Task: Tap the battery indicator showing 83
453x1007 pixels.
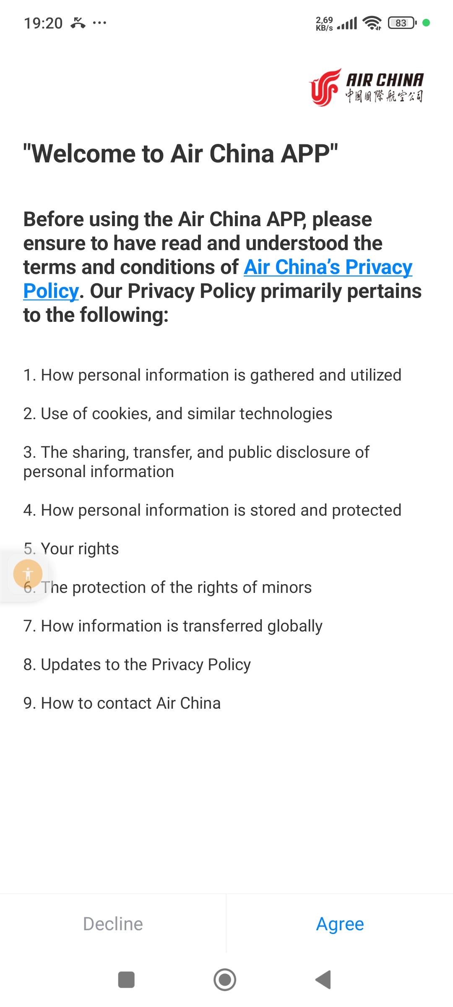Action: (402, 23)
